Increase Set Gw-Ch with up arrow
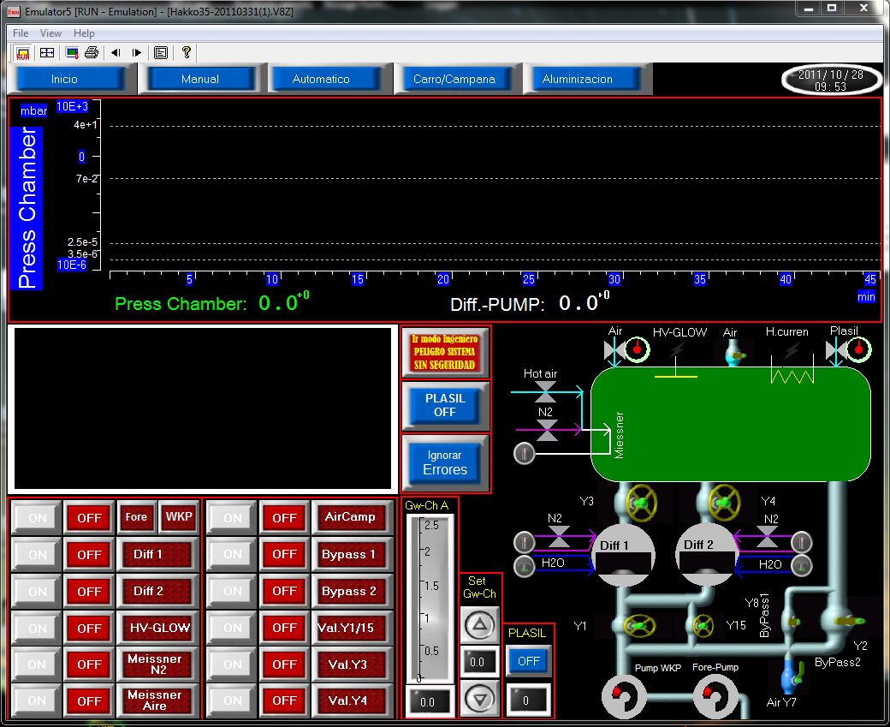This screenshot has width=890, height=727. 480,625
